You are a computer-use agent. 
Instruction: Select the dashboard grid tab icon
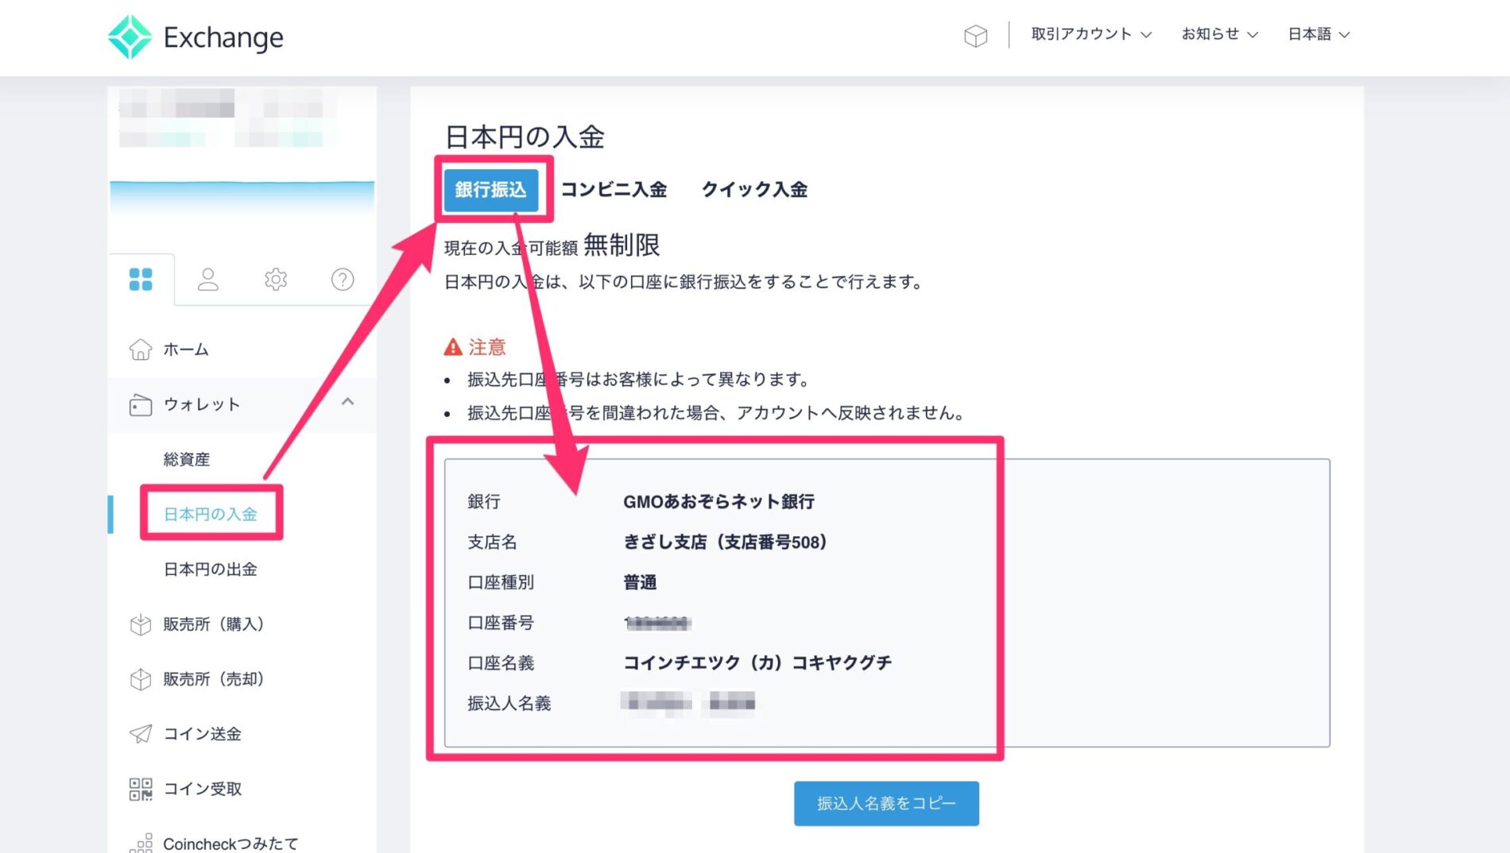[x=141, y=280]
